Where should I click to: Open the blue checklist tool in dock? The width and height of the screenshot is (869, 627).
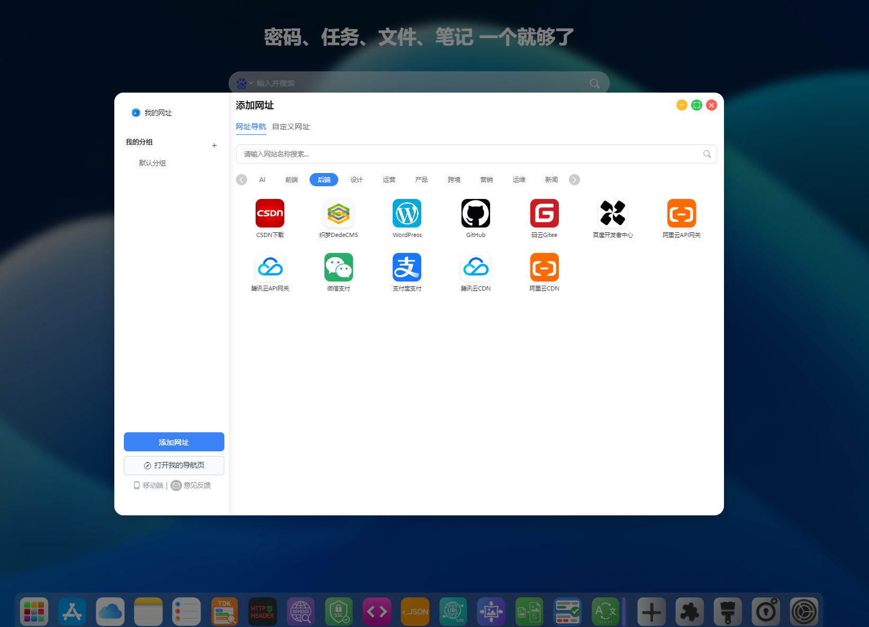click(567, 612)
